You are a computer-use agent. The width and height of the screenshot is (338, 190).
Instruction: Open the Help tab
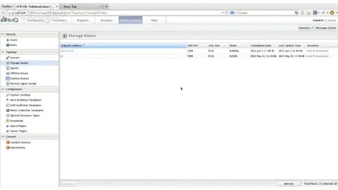[x=154, y=20]
